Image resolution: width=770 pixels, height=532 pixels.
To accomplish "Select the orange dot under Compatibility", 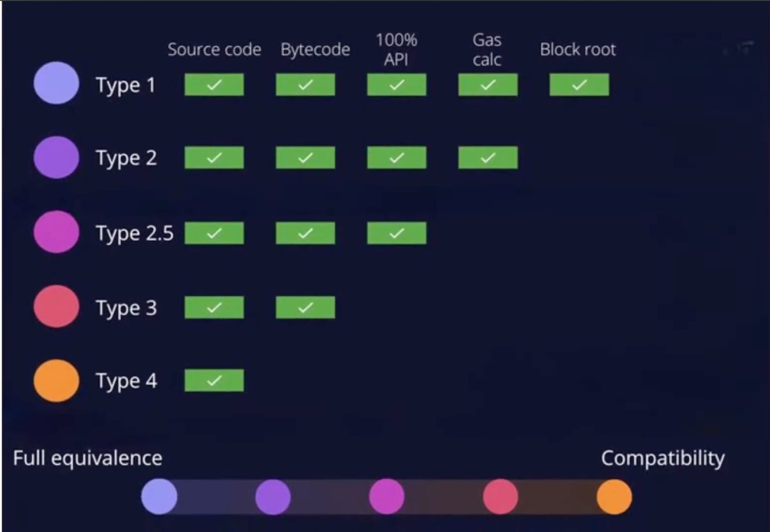I will 614,497.
